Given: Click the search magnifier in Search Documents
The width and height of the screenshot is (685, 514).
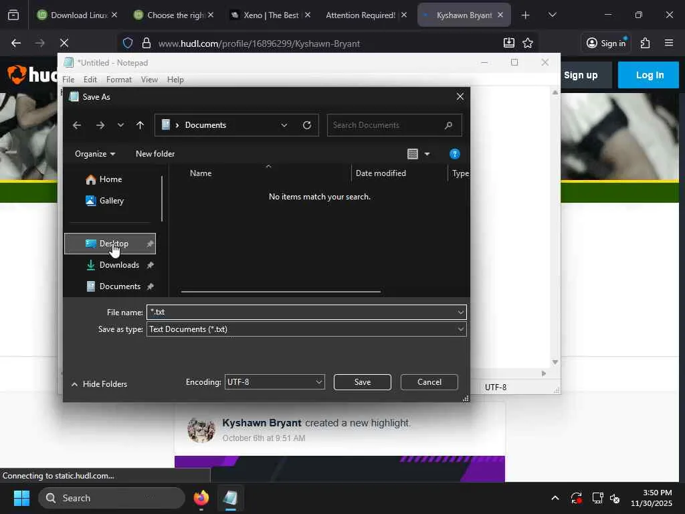Looking at the screenshot, I should 448,125.
